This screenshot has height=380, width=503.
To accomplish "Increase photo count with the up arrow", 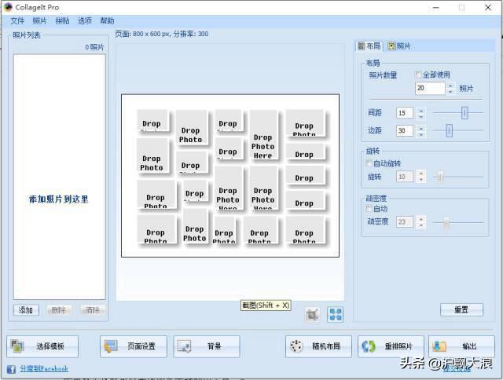I will (x=451, y=85).
